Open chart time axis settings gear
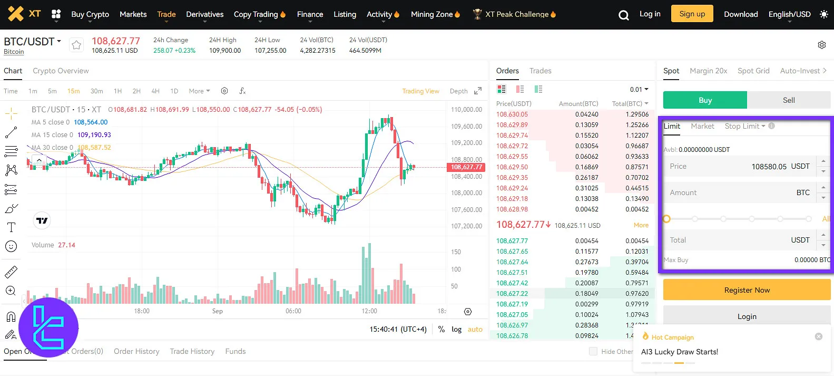834x376 pixels. 468,312
